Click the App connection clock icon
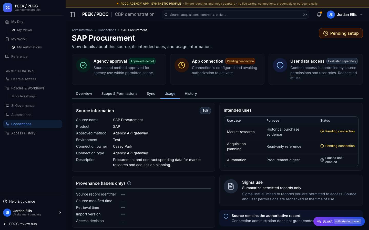This screenshot has width=369, height=230. click(x=182, y=65)
